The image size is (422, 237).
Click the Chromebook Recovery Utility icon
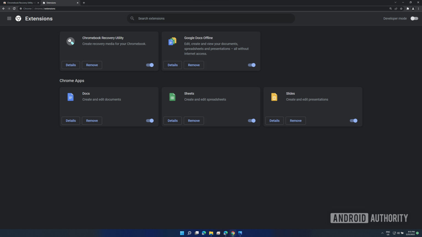tap(71, 41)
